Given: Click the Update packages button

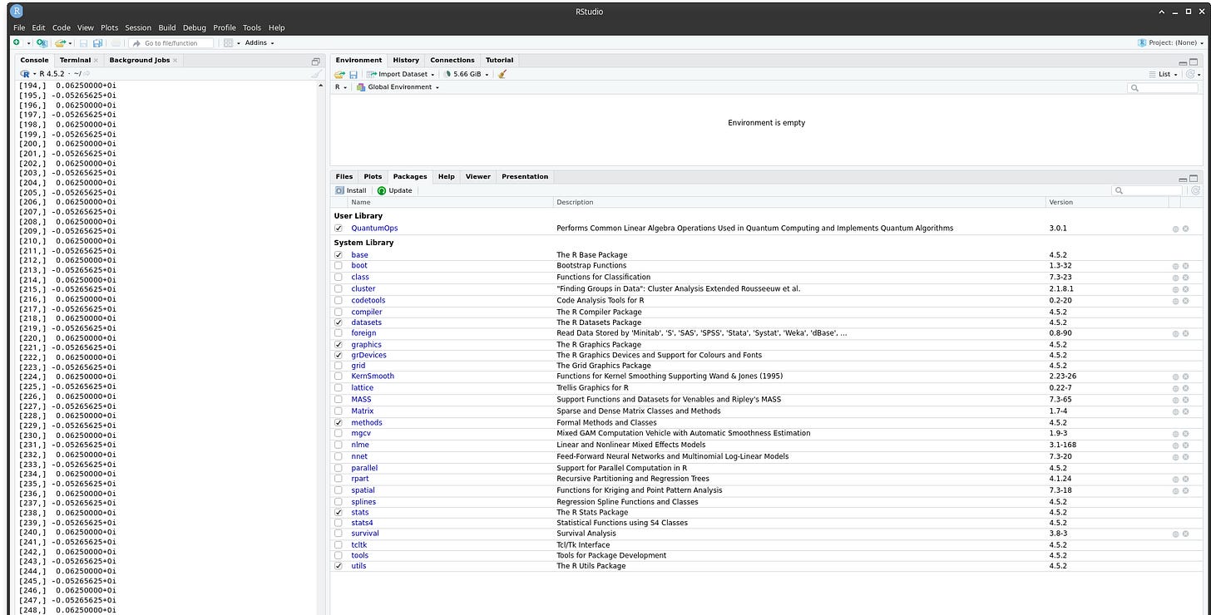Looking at the screenshot, I should point(394,190).
